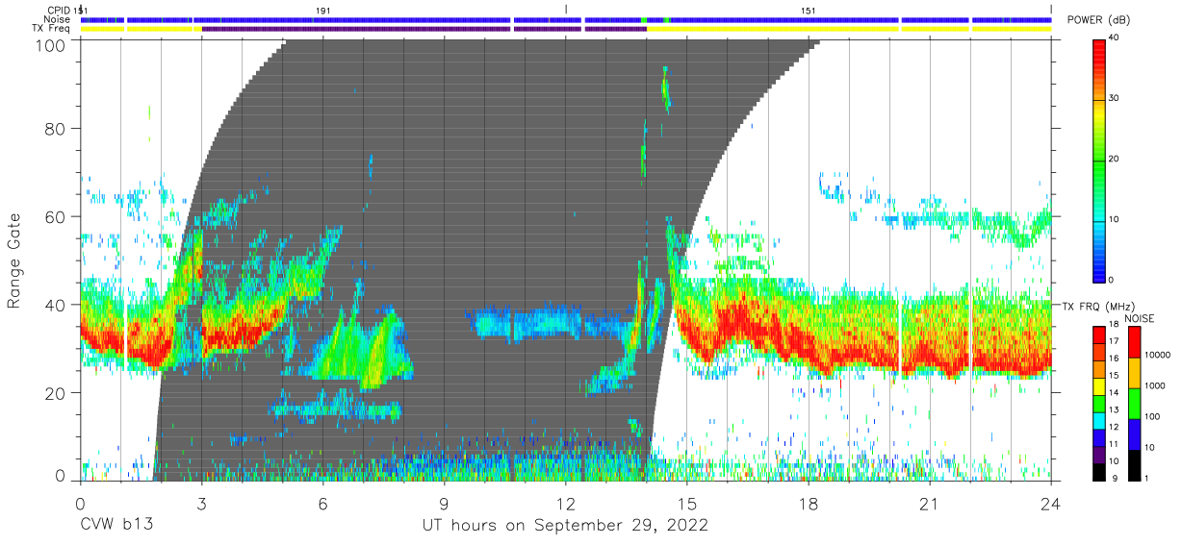
Task: Select the '3' hour tick on x-axis
Action: tap(201, 504)
